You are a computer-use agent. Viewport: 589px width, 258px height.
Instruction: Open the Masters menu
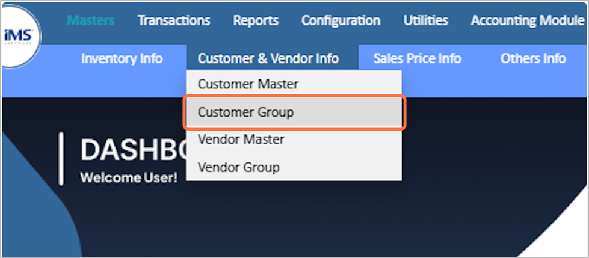pos(90,20)
